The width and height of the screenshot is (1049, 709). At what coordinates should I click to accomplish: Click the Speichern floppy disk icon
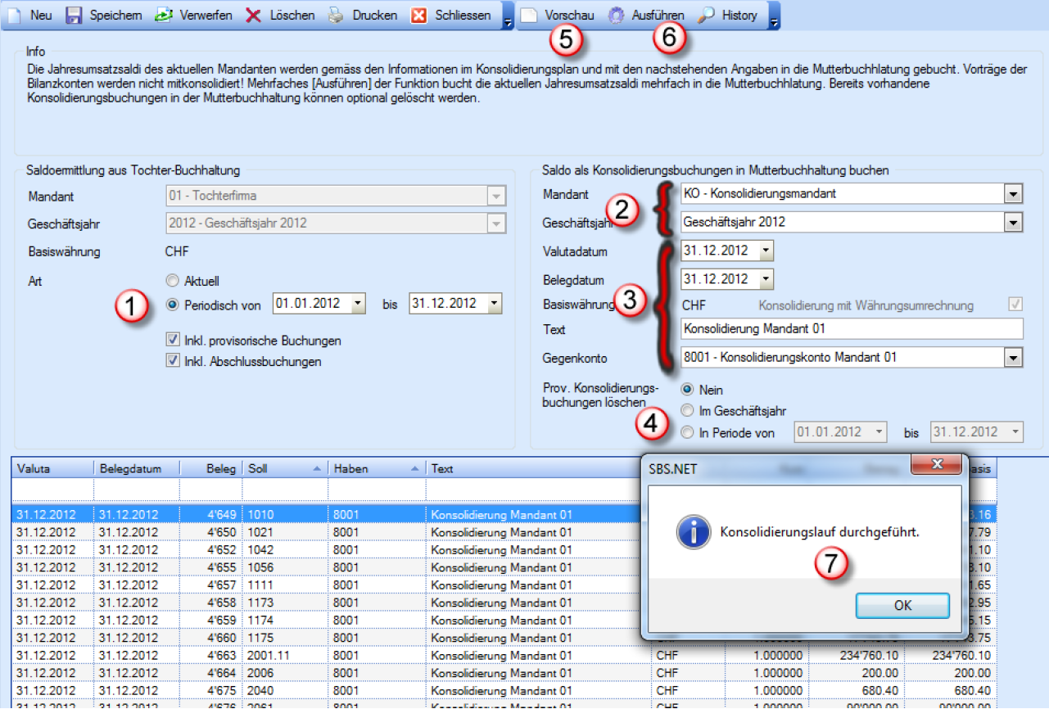coord(74,16)
